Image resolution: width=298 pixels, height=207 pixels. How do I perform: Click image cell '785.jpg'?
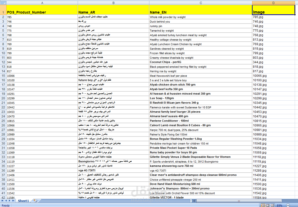[x=273, y=17]
